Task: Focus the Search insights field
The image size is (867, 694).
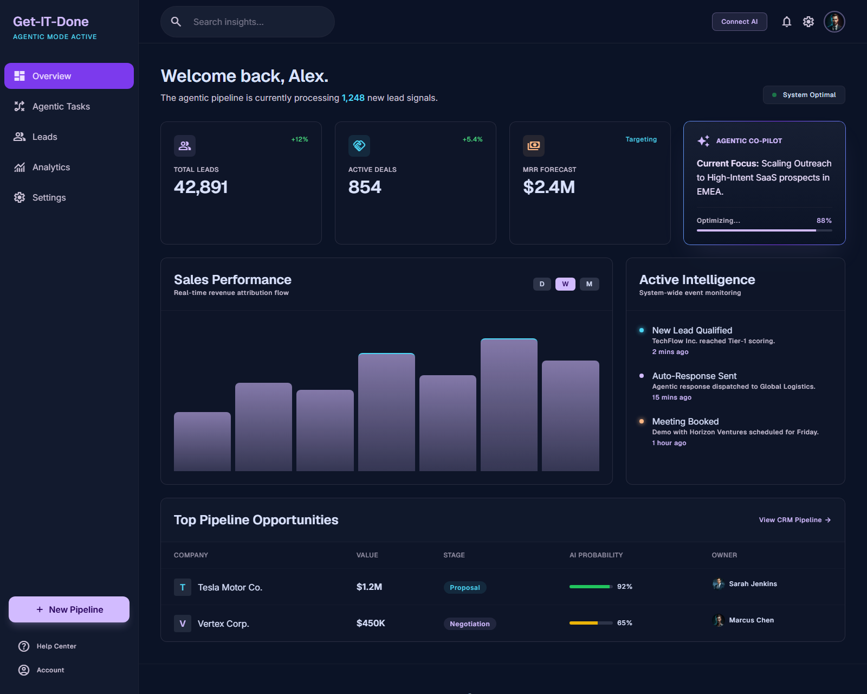Action: pos(248,22)
